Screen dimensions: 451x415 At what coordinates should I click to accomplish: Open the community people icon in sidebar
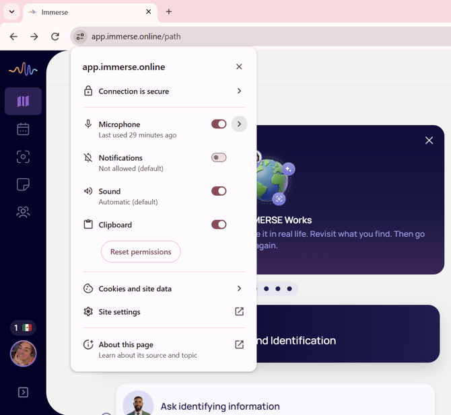click(x=23, y=212)
